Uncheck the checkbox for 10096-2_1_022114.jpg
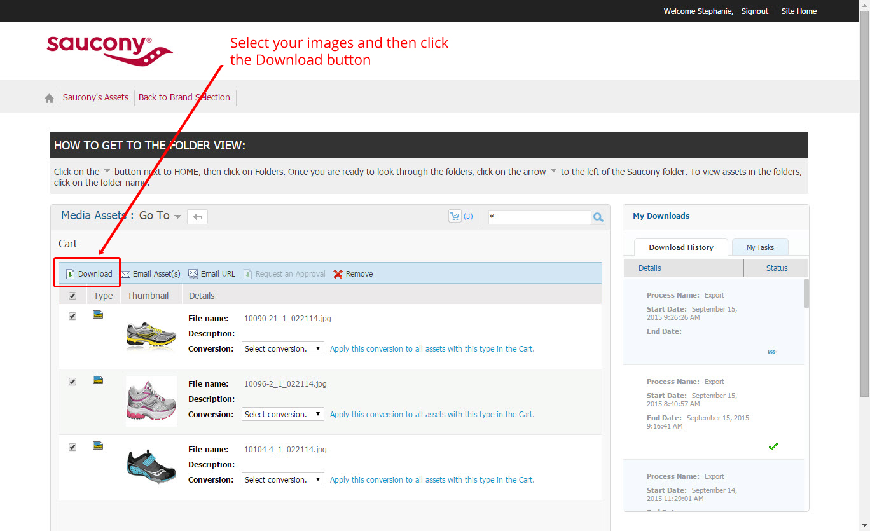Screen dimensions: 870x531 tap(72, 382)
